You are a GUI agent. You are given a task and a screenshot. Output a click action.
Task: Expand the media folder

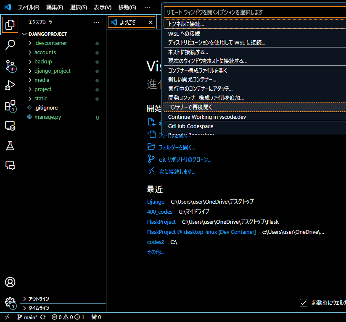click(x=63, y=80)
